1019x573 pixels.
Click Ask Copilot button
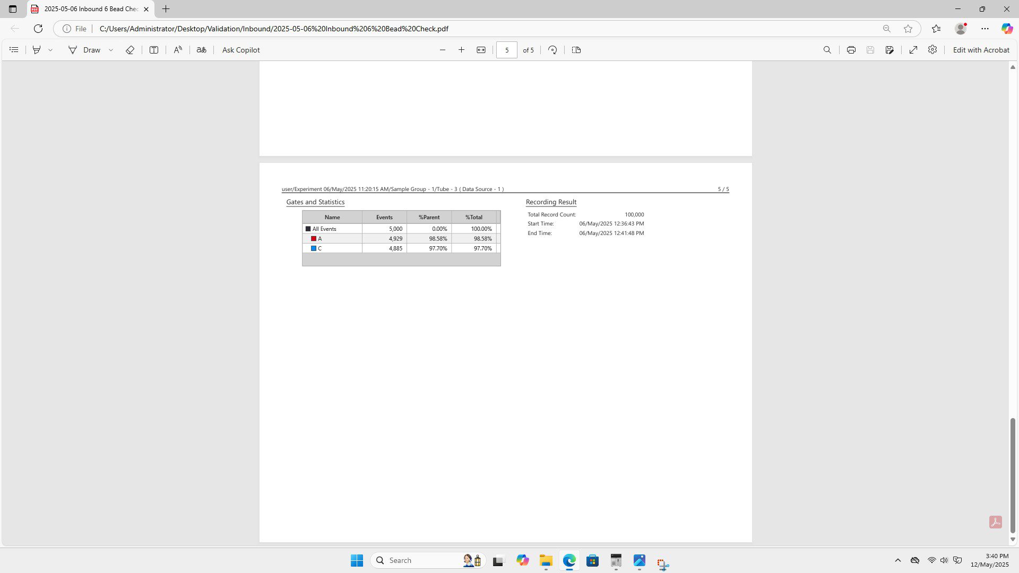point(241,50)
